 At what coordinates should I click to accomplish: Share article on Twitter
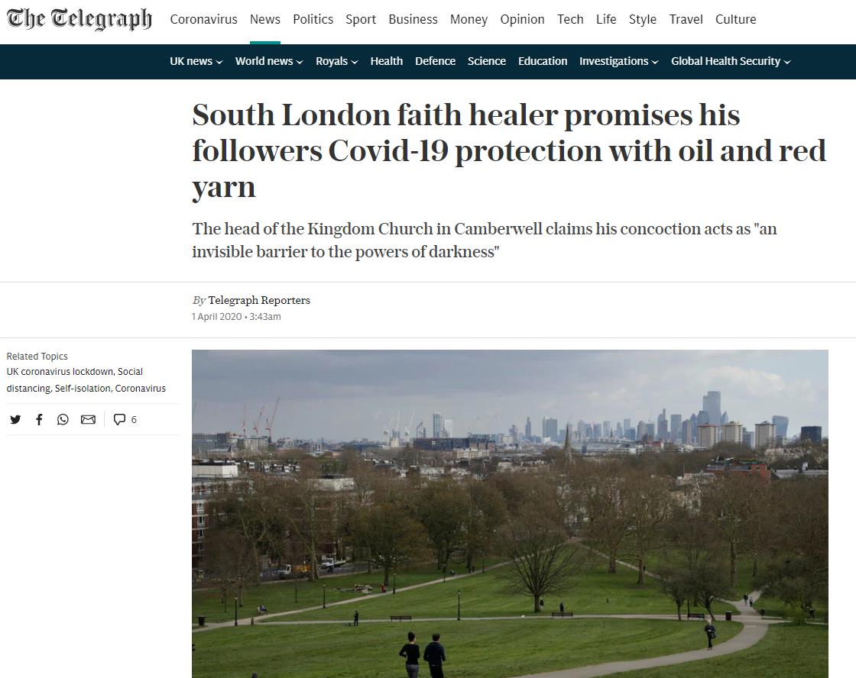pos(15,419)
